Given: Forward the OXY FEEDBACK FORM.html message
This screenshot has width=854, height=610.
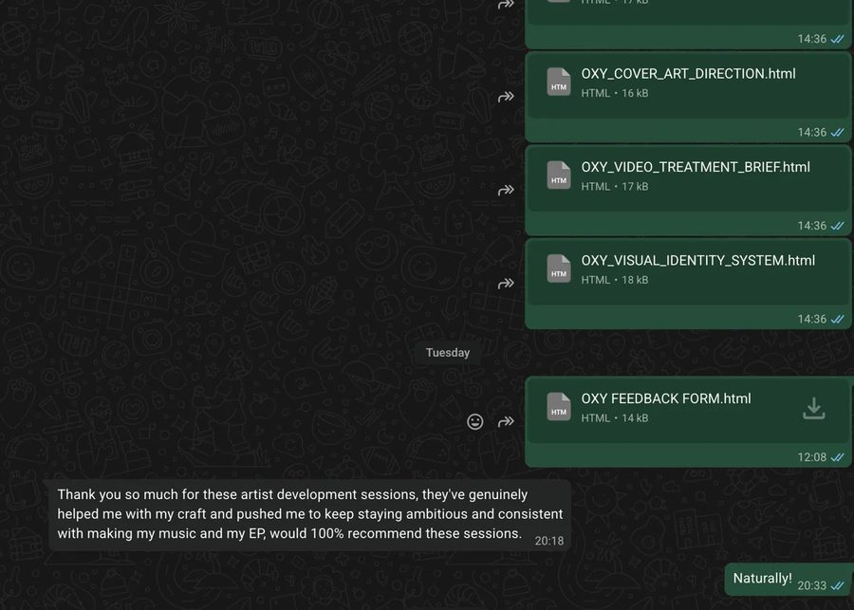Looking at the screenshot, I should 506,421.
